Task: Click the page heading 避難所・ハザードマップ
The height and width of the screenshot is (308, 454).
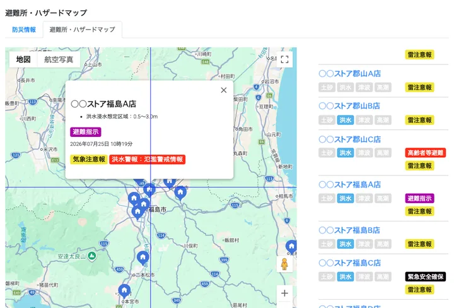Action: tap(46, 13)
